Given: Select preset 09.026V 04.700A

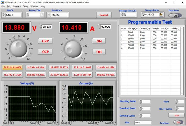Looking at the screenshot, I should tap(106, 75).
